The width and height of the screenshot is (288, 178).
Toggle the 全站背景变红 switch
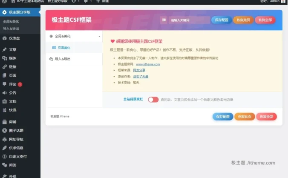pyautogui.click(x=153, y=100)
